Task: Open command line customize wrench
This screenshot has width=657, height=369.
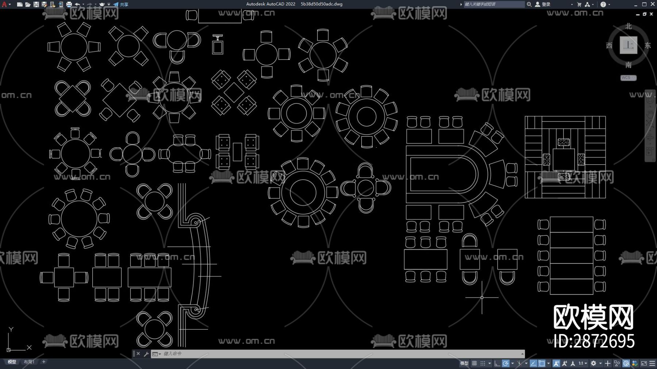Action: tap(146, 354)
